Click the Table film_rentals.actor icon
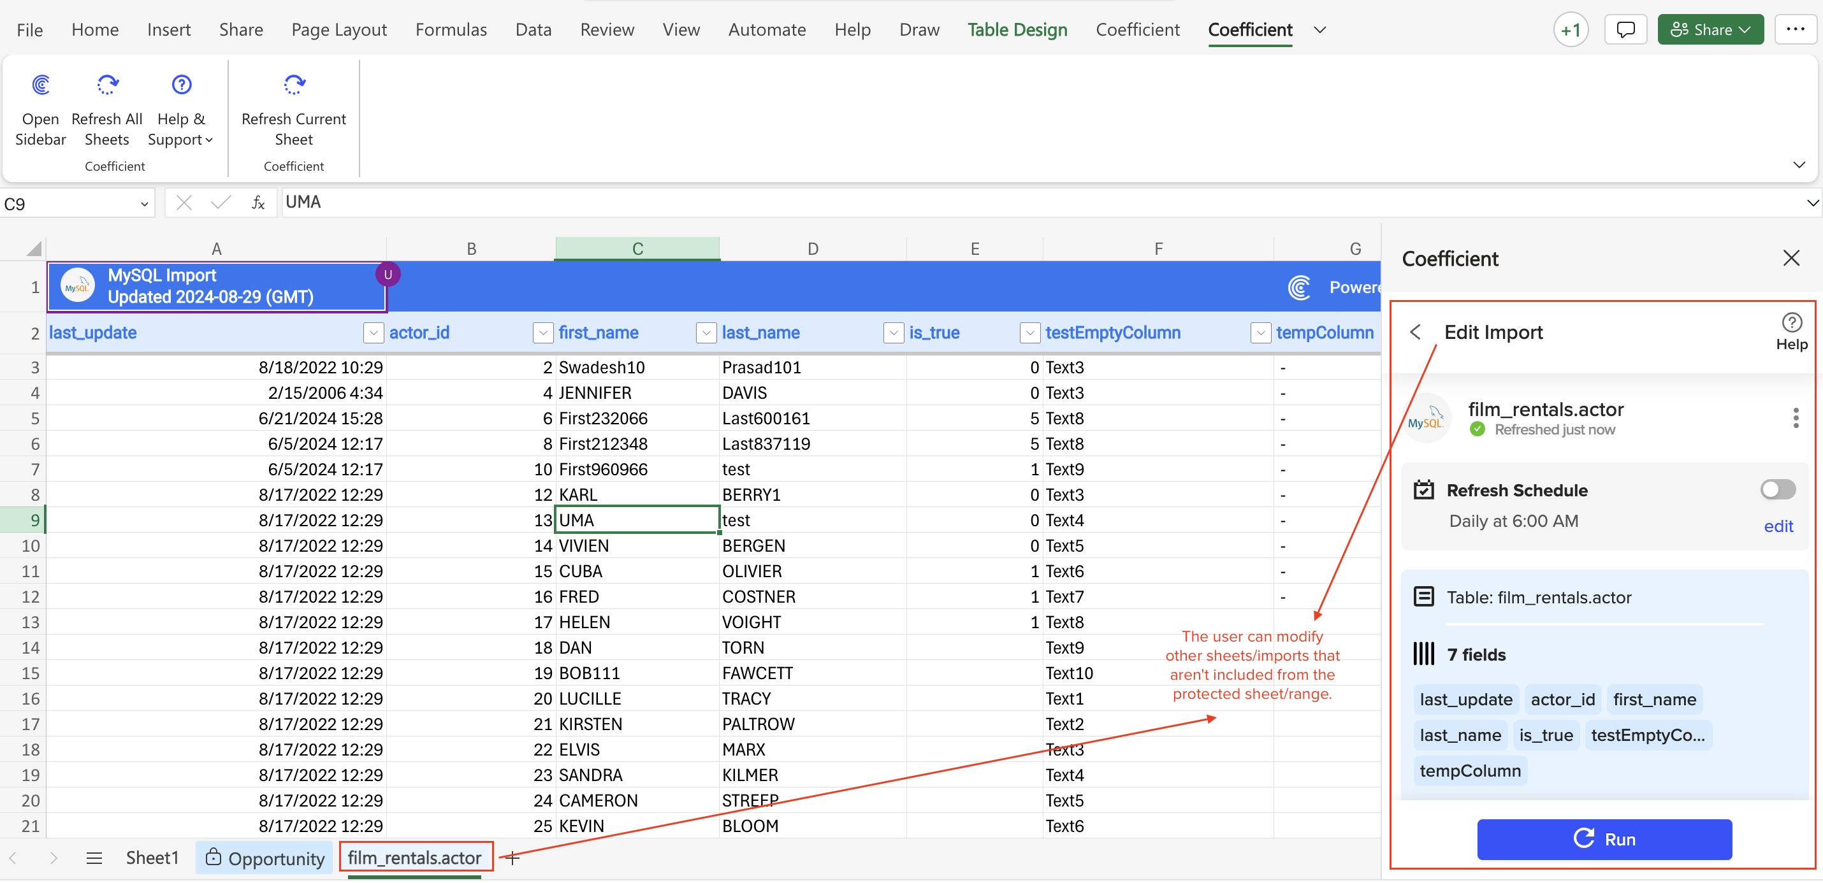Image resolution: width=1823 pixels, height=883 pixels. coord(1423,596)
